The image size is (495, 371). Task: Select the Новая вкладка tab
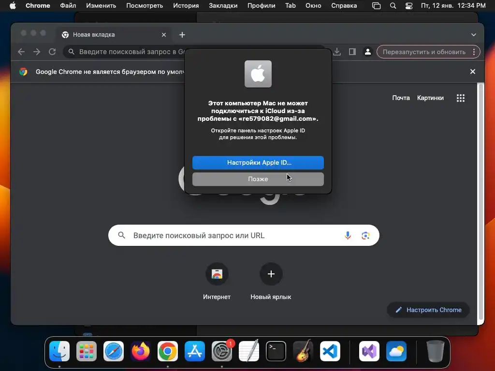[115, 35]
